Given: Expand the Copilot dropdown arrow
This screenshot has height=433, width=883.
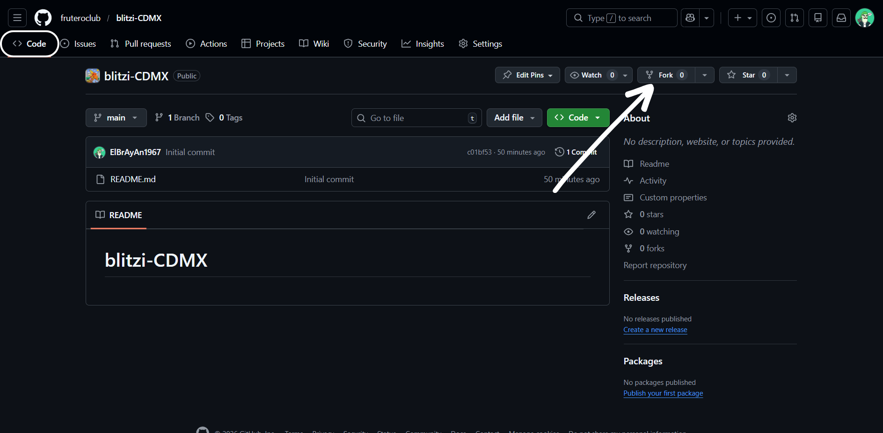Looking at the screenshot, I should tap(707, 18).
